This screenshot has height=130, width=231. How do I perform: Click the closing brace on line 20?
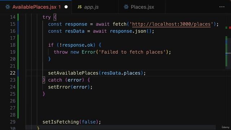pyautogui.click(x=49, y=59)
